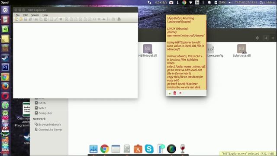The image size is (277, 156).
Task: Launch Steam from the left launcher
Action: (5, 58)
